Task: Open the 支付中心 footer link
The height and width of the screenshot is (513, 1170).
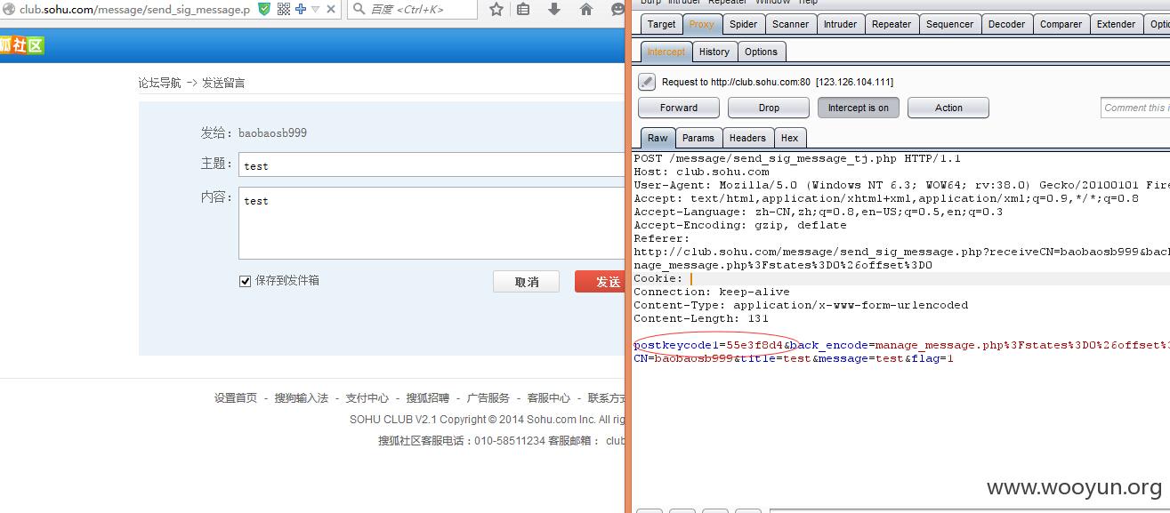Action: 367,398
